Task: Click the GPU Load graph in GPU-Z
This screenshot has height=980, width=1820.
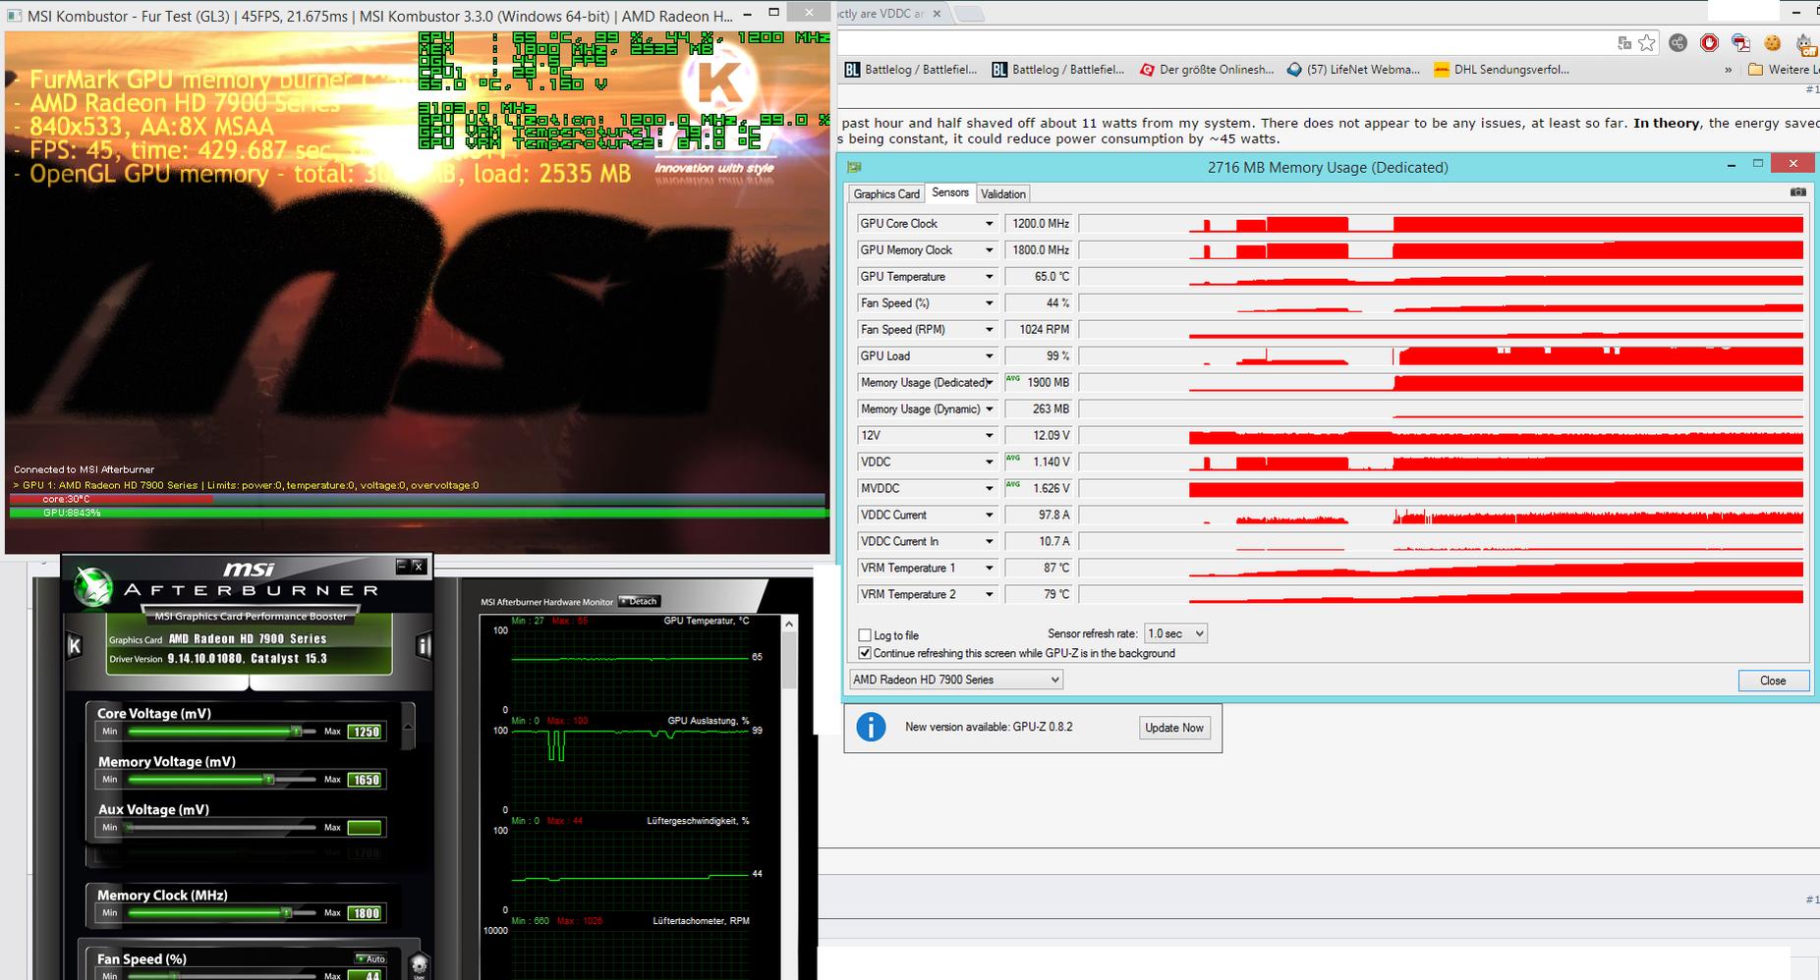Action: click(1442, 356)
